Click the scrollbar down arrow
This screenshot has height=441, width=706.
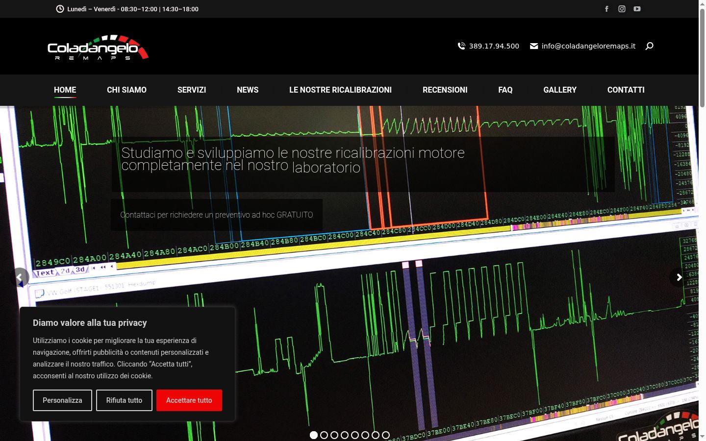coord(702,437)
